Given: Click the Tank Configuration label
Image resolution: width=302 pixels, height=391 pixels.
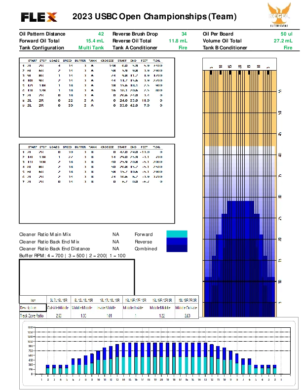Looking at the screenshot, I should tap(41, 47).
